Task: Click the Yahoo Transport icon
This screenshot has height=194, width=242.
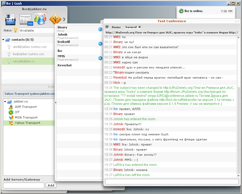Action: tap(11, 123)
